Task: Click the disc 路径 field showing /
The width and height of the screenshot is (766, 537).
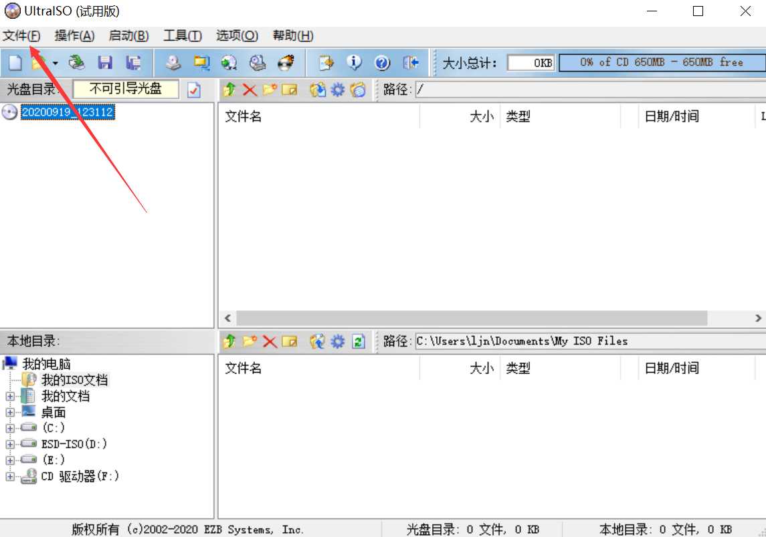Action: (591, 90)
